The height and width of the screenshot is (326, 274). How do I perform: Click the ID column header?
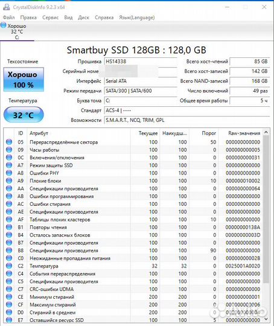point(21,133)
